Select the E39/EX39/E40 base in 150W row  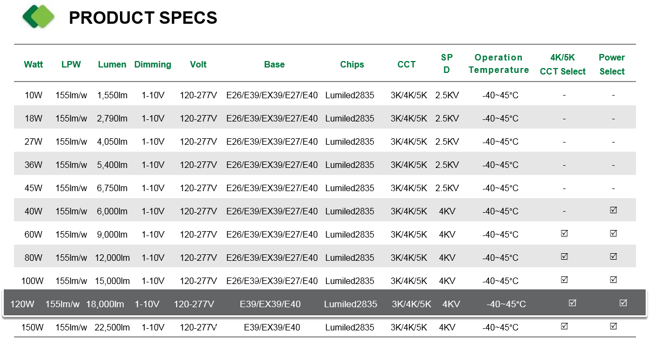272,327
